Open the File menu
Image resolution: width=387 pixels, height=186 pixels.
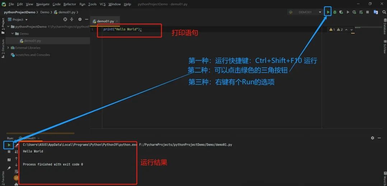point(11,4)
